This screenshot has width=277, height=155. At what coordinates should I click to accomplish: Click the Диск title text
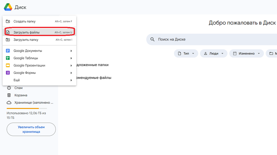pos(20,7)
